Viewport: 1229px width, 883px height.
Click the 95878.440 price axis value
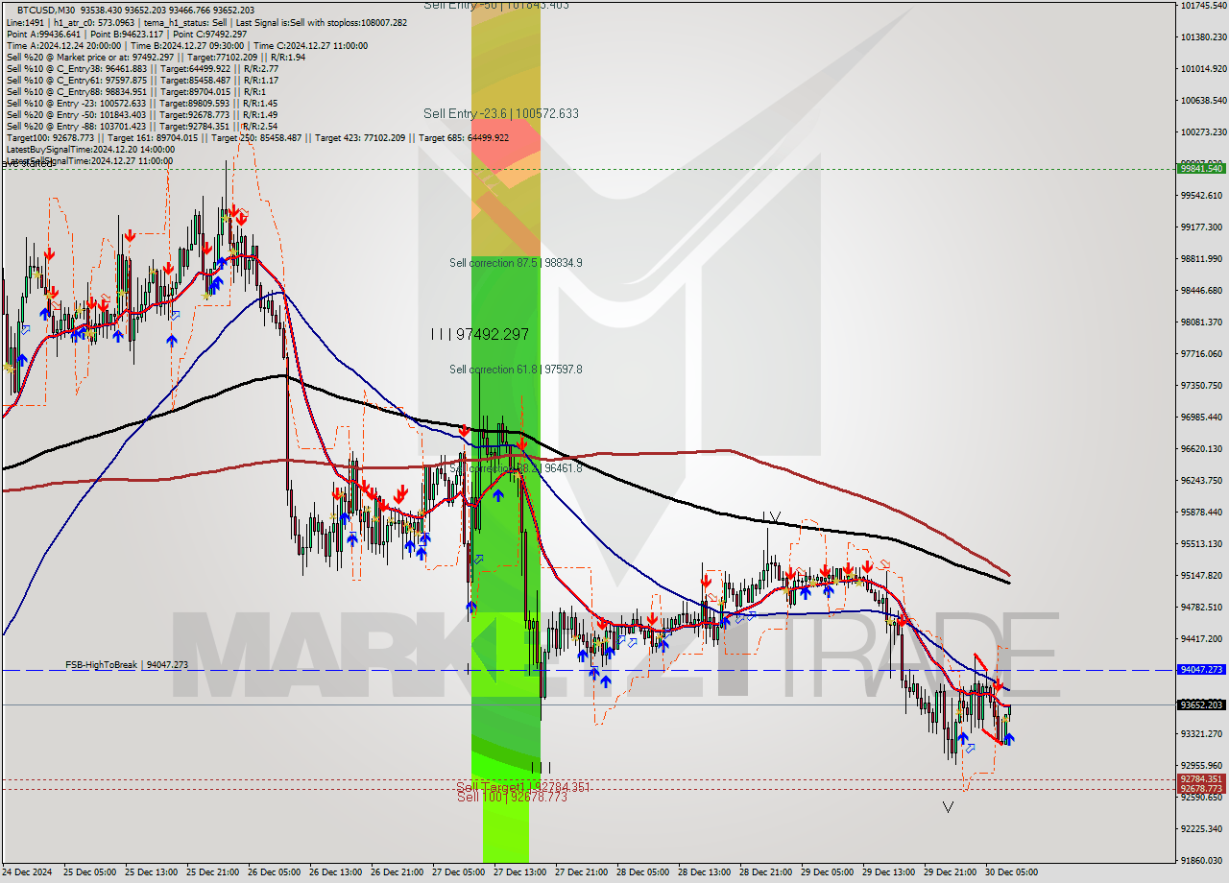pyautogui.click(x=1202, y=513)
